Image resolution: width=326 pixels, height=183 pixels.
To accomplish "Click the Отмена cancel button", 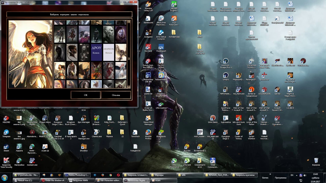I will click(116, 95).
